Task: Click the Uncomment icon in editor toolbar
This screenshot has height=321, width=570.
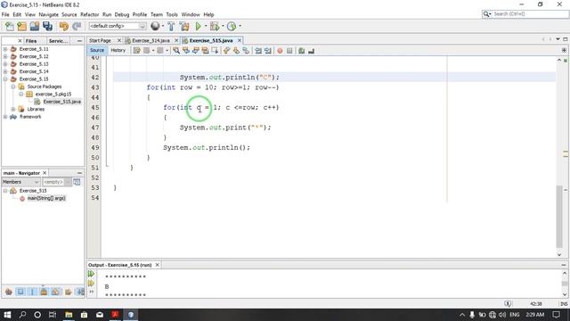Action: (x=311, y=51)
